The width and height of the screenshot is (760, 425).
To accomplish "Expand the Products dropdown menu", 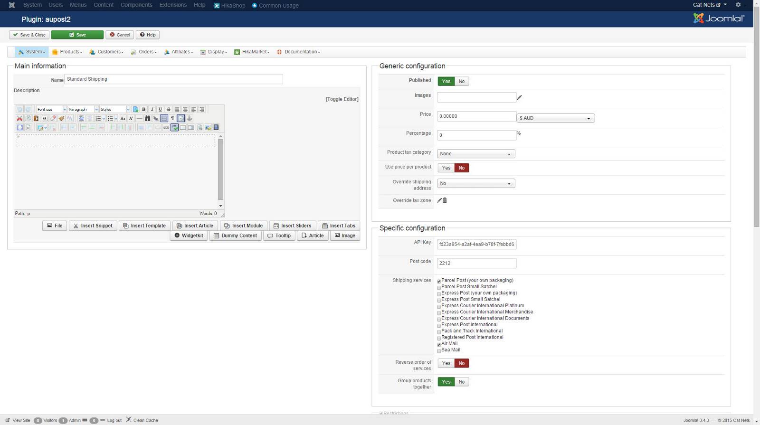I will (x=67, y=52).
